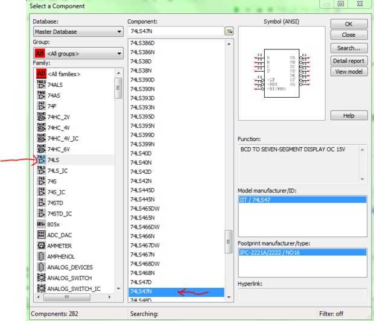The image size is (374, 321).
Task: Choose the 74ALS family icon
Action: point(41,84)
